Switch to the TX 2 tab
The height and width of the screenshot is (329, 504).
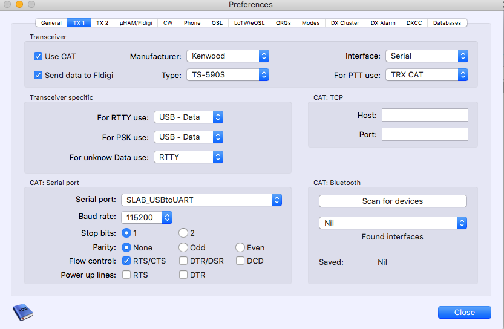pyautogui.click(x=102, y=23)
